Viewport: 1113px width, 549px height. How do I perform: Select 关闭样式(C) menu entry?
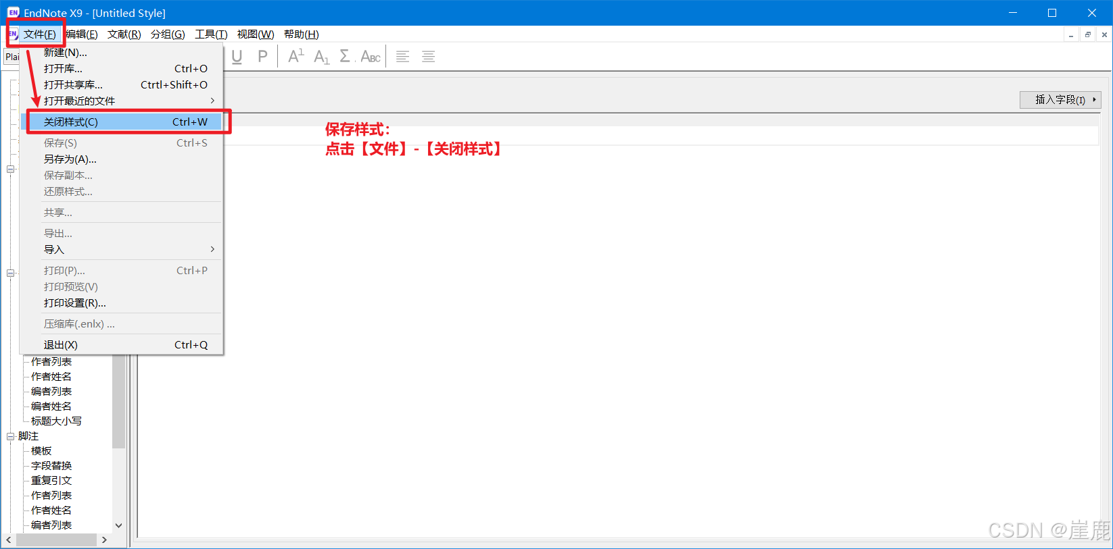click(x=122, y=122)
